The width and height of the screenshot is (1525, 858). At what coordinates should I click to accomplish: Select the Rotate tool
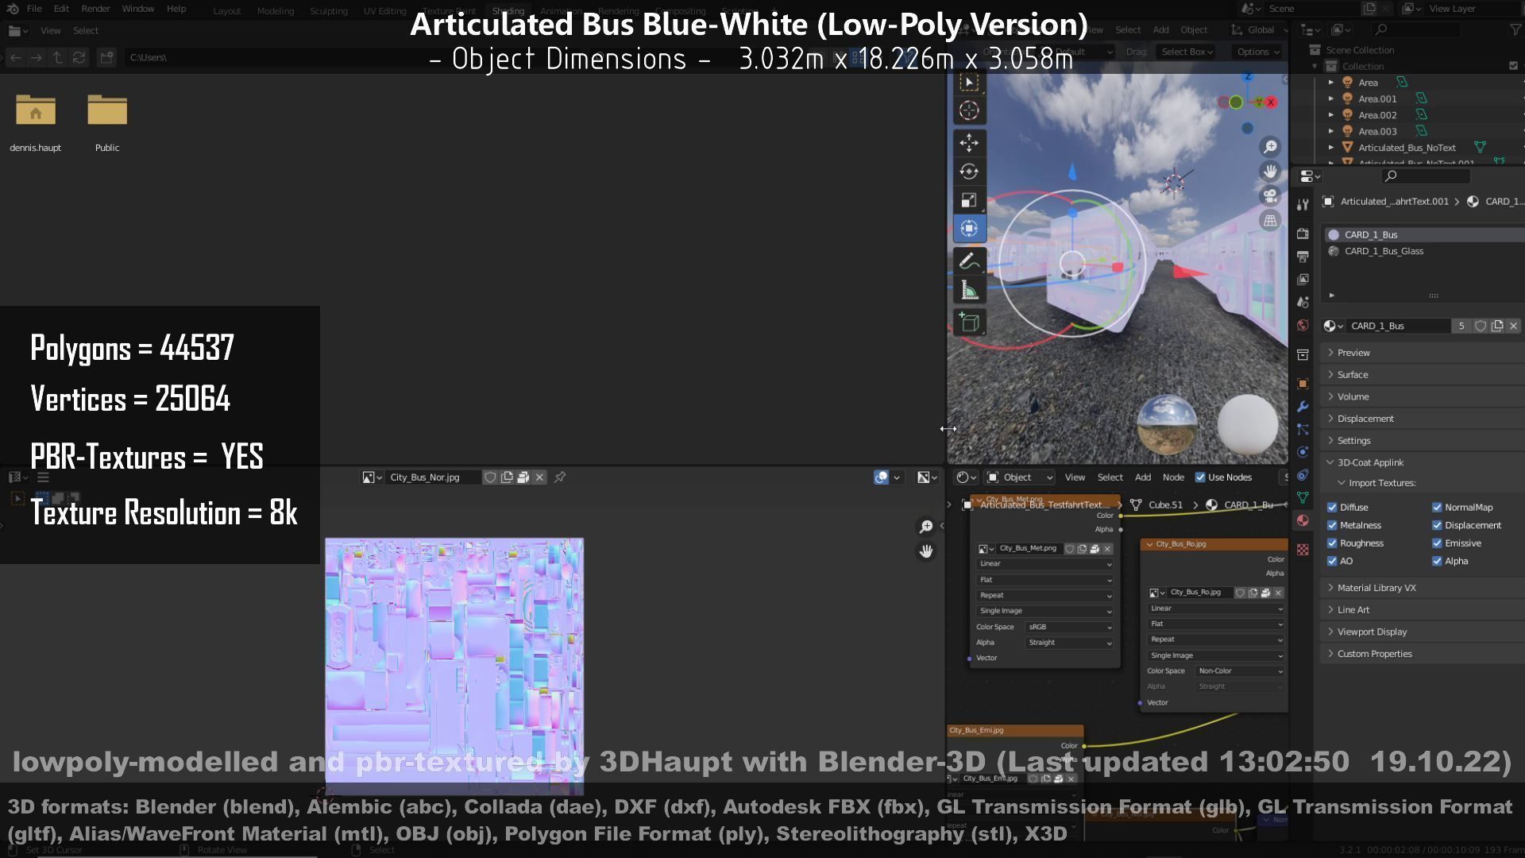pyautogui.click(x=969, y=172)
